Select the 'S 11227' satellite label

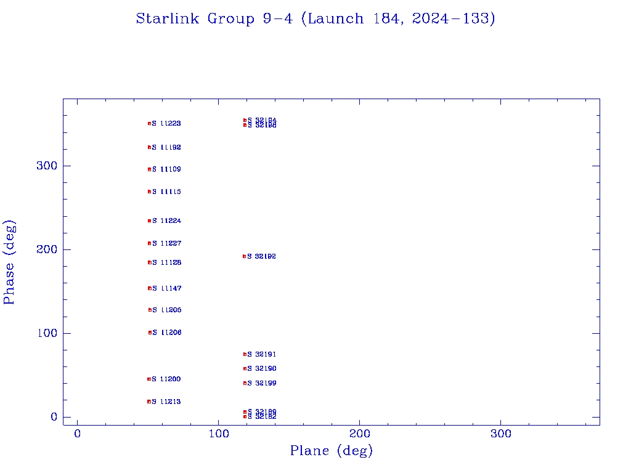[x=166, y=243]
